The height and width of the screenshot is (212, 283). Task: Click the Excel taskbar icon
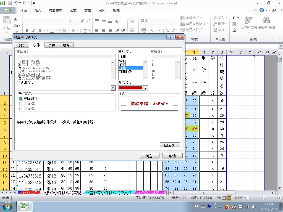(25, 206)
